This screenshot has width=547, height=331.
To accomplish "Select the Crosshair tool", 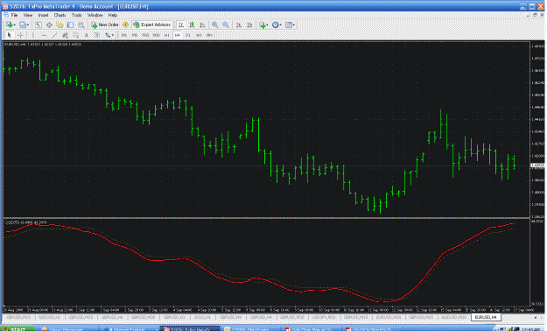I will pyautogui.click(x=20, y=35).
